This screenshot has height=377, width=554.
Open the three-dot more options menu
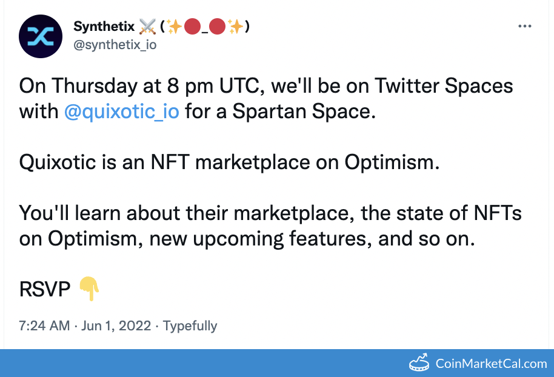pyautogui.click(x=525, y=27)
